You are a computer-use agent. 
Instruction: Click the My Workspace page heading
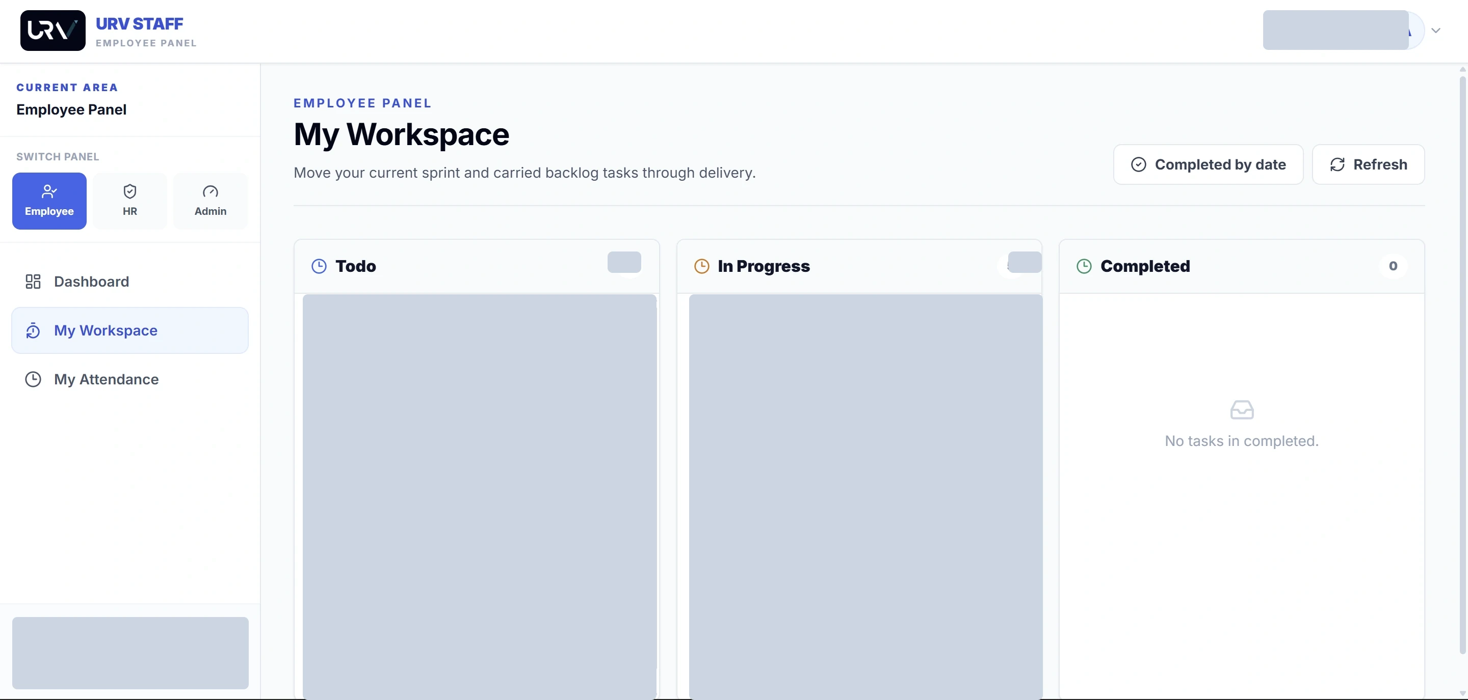(x=401, y=134)
